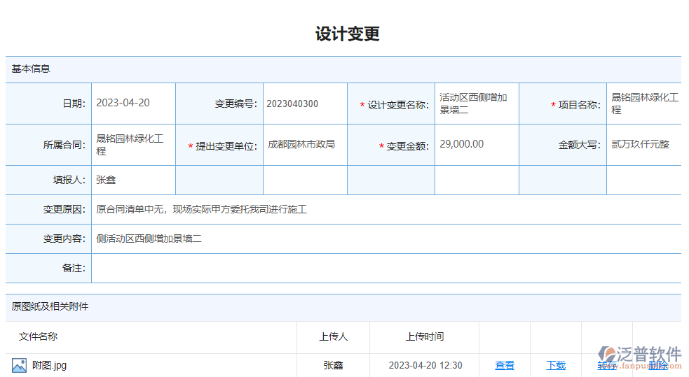The width and height of the screenshot is (689, 377).
Task: Click the 所属合同 label
Action: click(x=64, y=145)
